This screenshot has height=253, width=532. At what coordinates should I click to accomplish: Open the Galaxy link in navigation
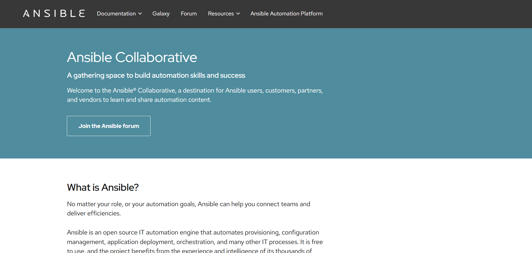click(x=161, y=13)
